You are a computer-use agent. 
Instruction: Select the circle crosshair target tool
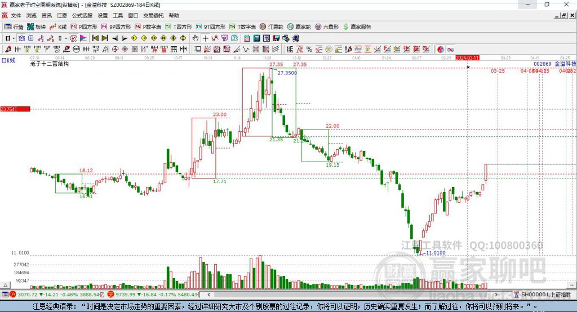click(x=115, y=50)
